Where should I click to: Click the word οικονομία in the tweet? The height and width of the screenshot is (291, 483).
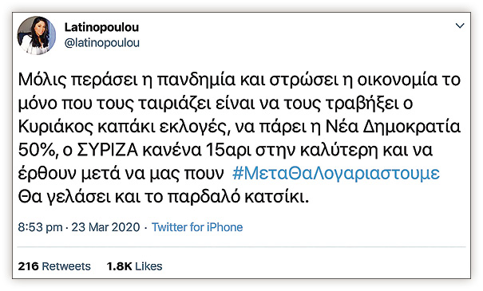pyautogui.click(x=397, y=80)
